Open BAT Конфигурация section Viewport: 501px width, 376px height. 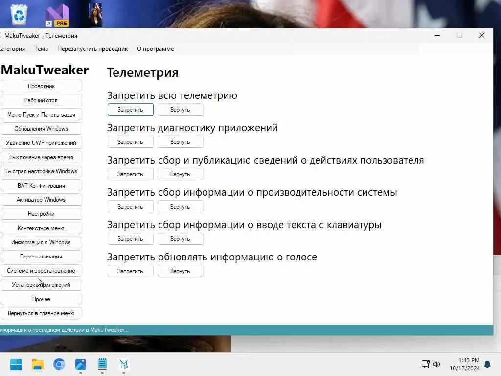click(42, 186)
